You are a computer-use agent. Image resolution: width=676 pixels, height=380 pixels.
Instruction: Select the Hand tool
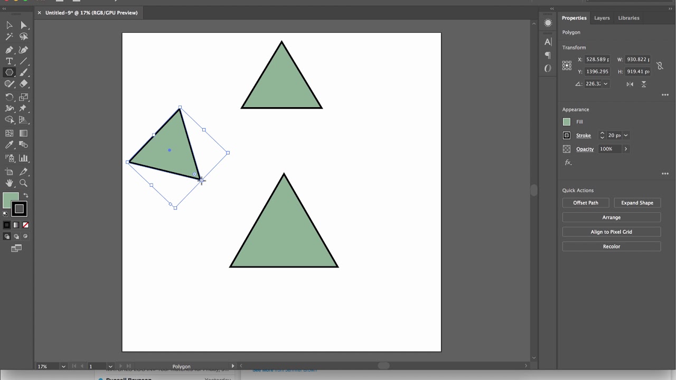(9, 183)
